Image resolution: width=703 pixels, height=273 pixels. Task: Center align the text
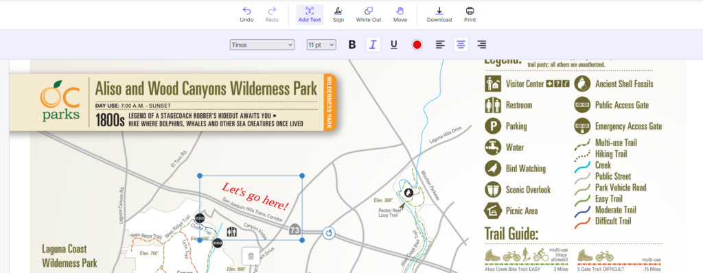pos(461,45)
